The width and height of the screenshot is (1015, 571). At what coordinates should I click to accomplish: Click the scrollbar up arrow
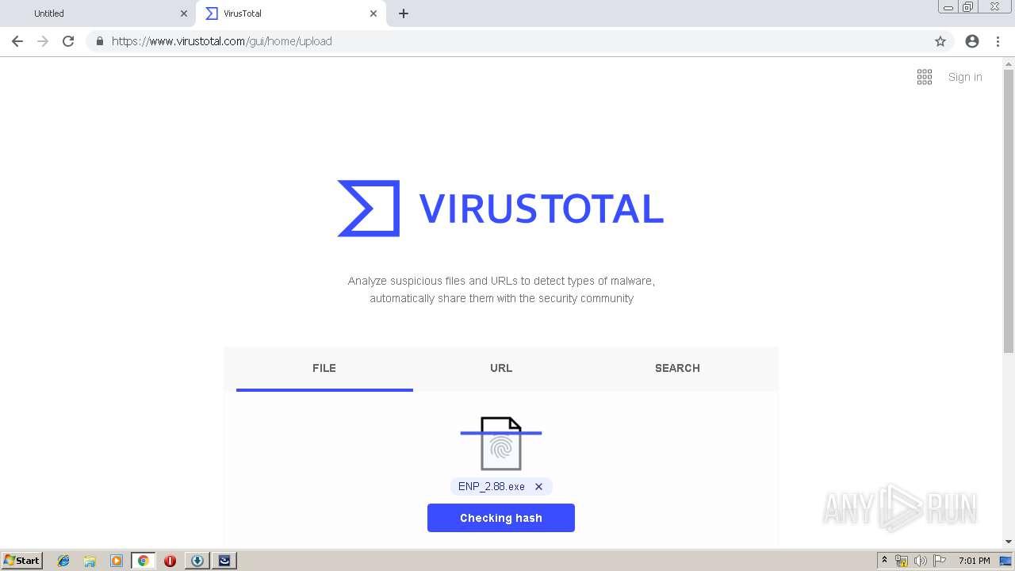(x=1009, y=63)
